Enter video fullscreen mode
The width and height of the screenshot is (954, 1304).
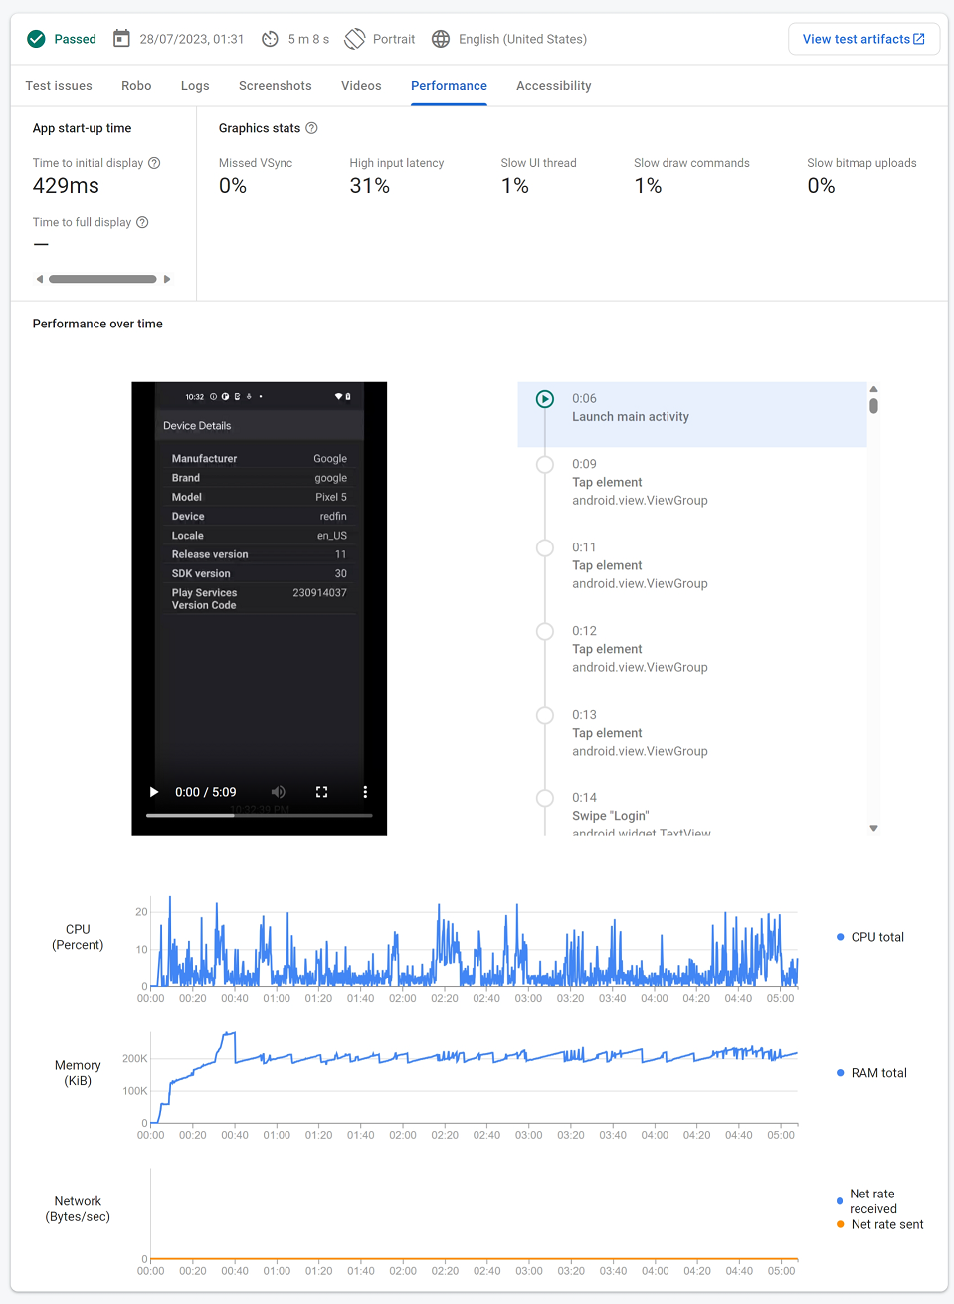(321, 792)
